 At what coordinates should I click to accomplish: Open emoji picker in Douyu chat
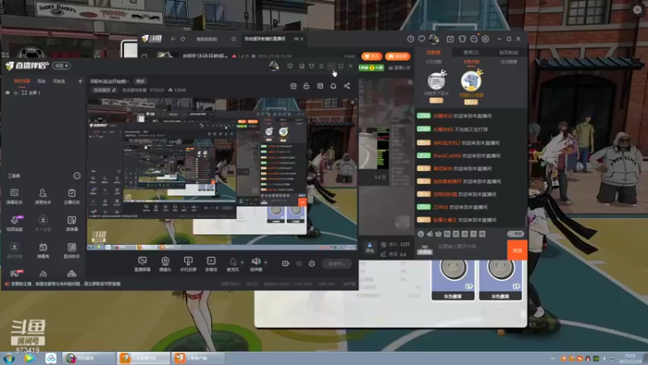tap(420, 234)
